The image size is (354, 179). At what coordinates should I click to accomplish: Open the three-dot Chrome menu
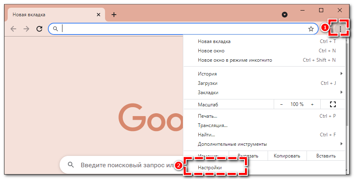(340, 29)
